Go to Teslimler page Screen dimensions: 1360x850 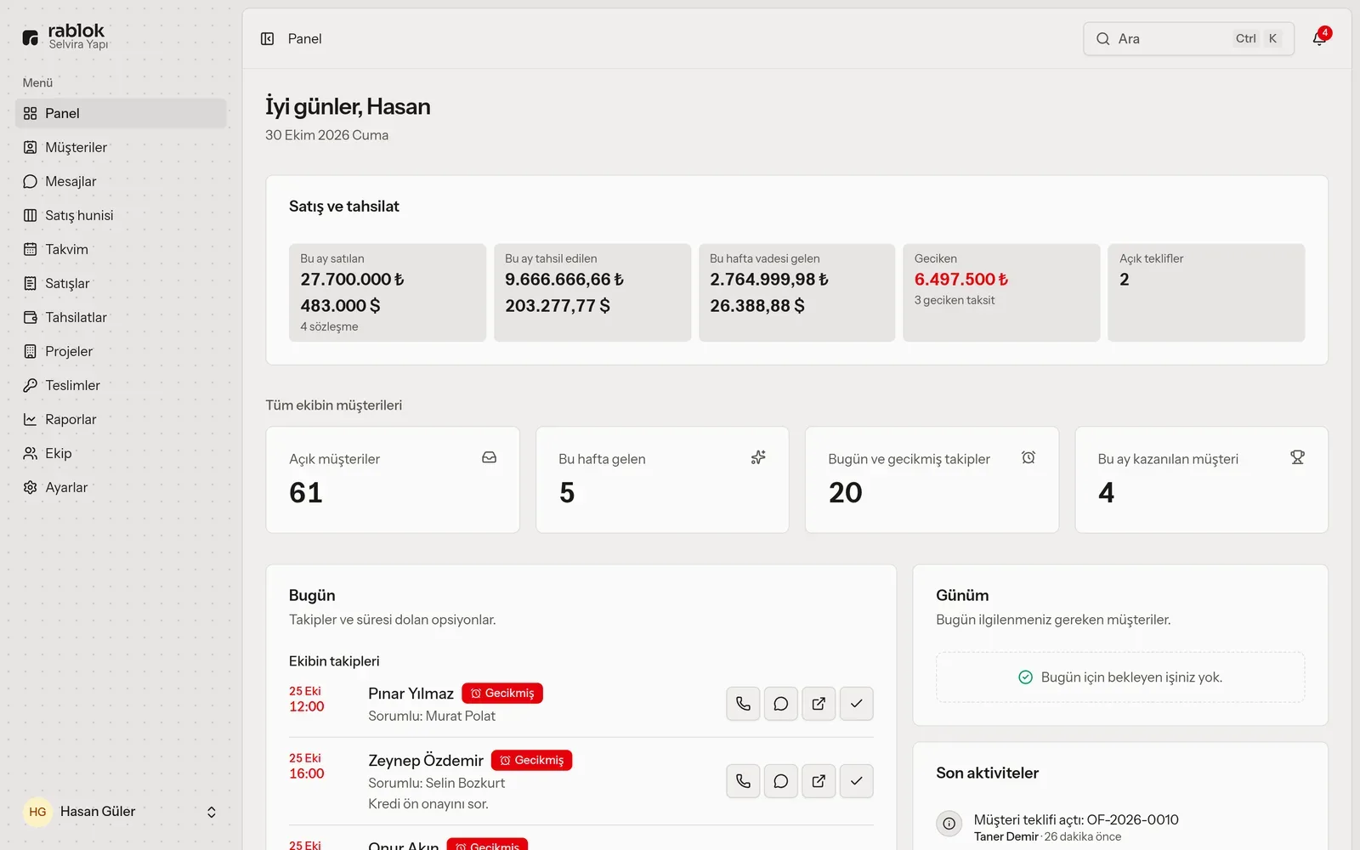(121, 385)
